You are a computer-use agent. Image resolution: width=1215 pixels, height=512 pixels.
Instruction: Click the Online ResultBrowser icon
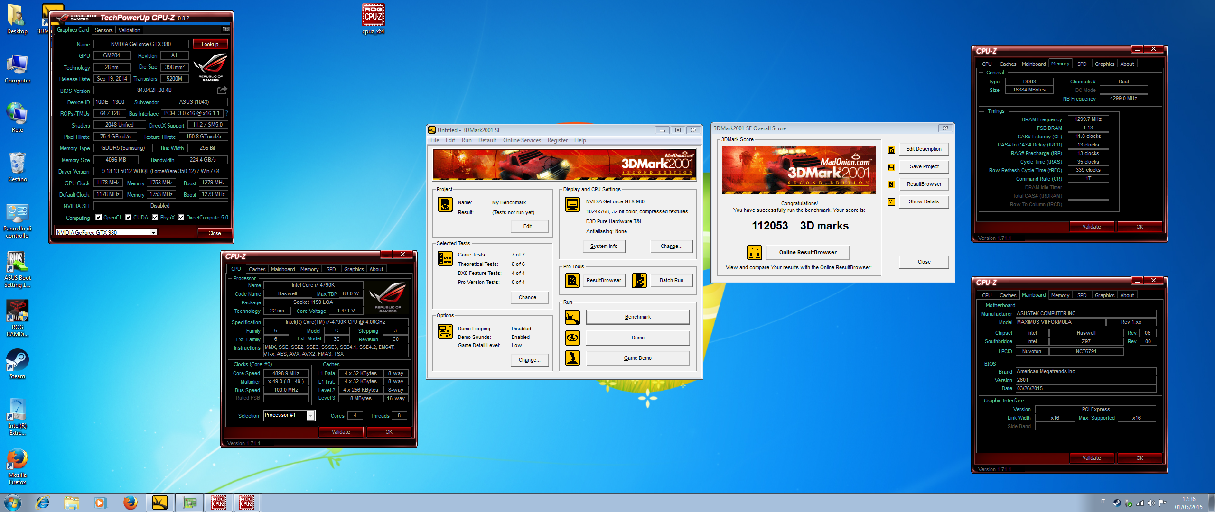point(754,253)
